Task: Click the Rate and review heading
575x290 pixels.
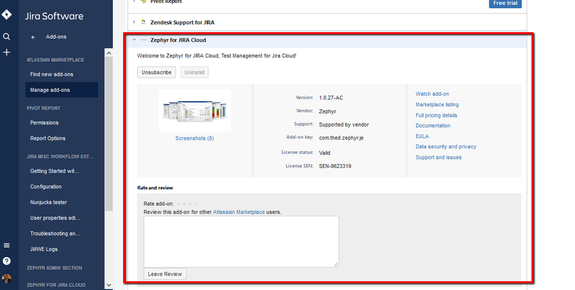Action: pos(155,188)
